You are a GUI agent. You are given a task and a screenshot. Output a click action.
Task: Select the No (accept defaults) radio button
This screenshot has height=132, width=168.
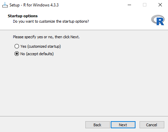click(17, 54)
